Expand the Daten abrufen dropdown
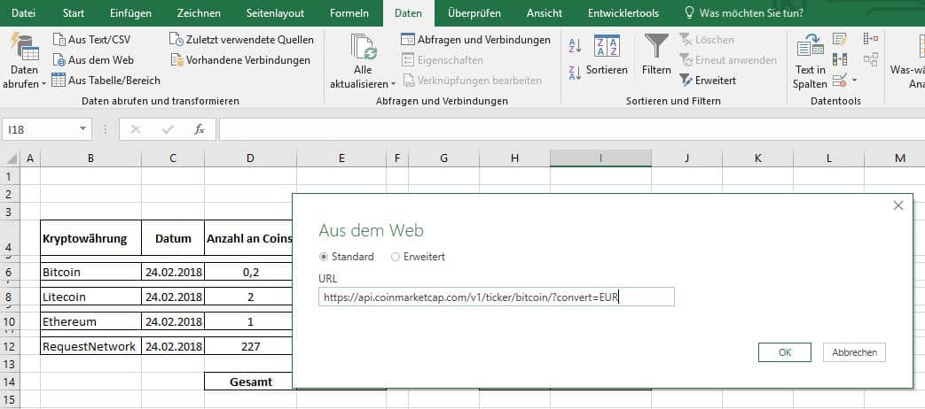The width and height of the screenshot is (925, 409). 24,84
